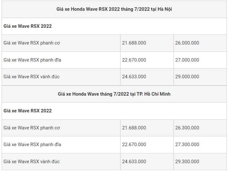Select 'Wave RSX phanh đĩa' in Hồ Chí Minh table
Viewport: 229px width, 172px height.
(32, 145)
